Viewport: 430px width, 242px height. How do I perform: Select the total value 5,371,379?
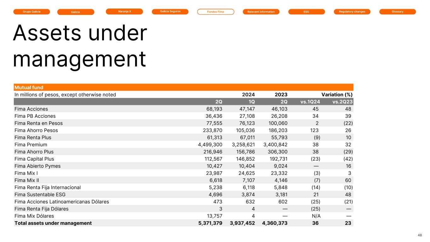tap(208, 223)
